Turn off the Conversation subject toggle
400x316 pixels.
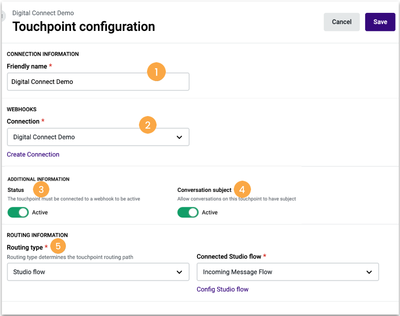pos(188,212)
